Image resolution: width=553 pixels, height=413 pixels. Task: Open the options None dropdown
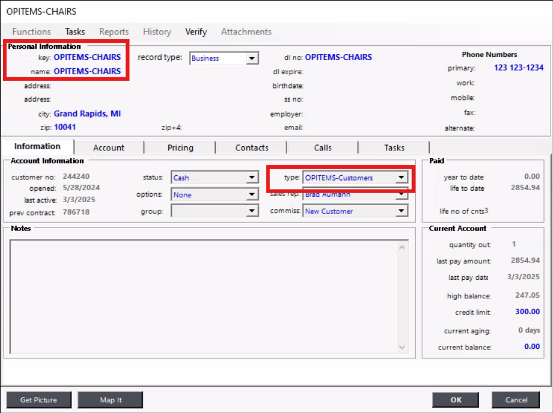click(x=252, y=195)
